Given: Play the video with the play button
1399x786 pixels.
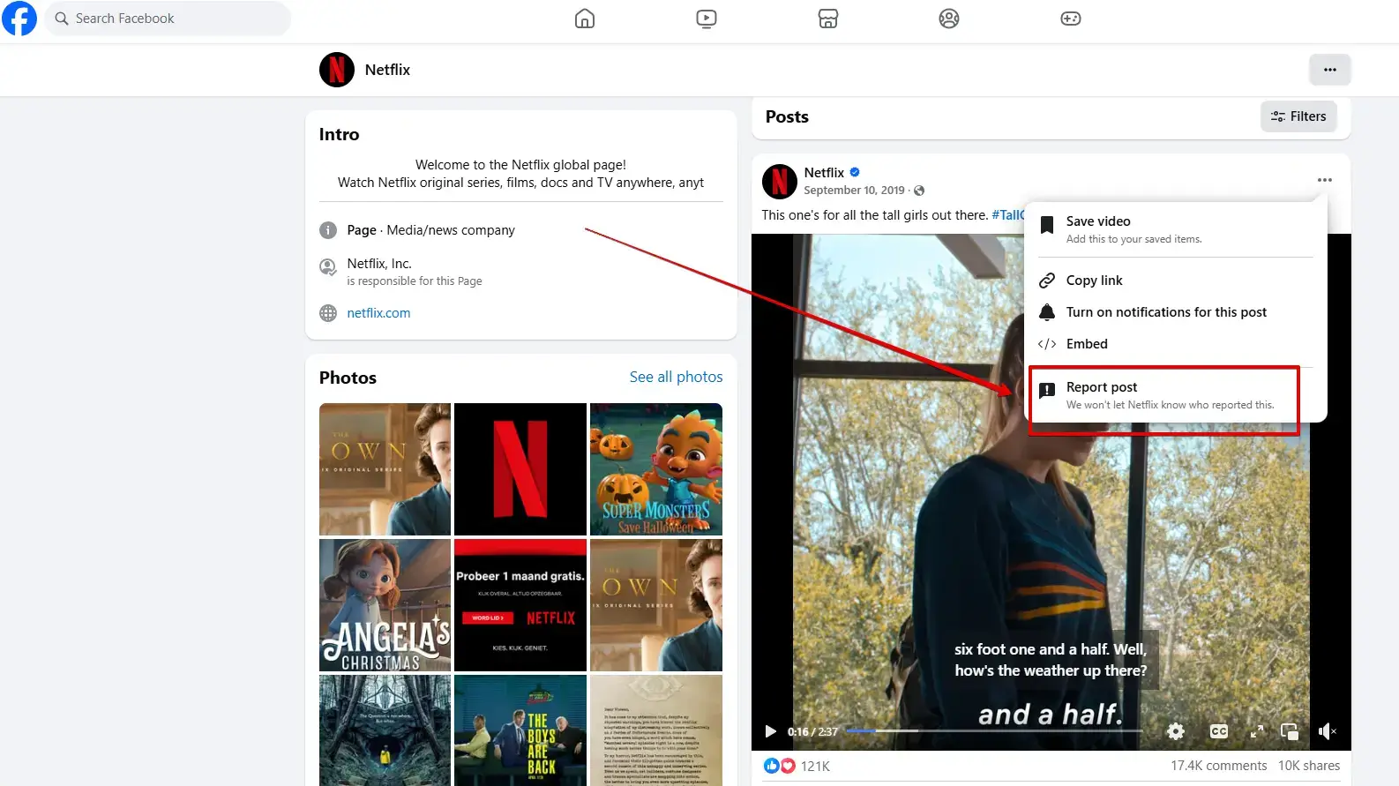Looking at the screenshot, I should tap(770, 731).
